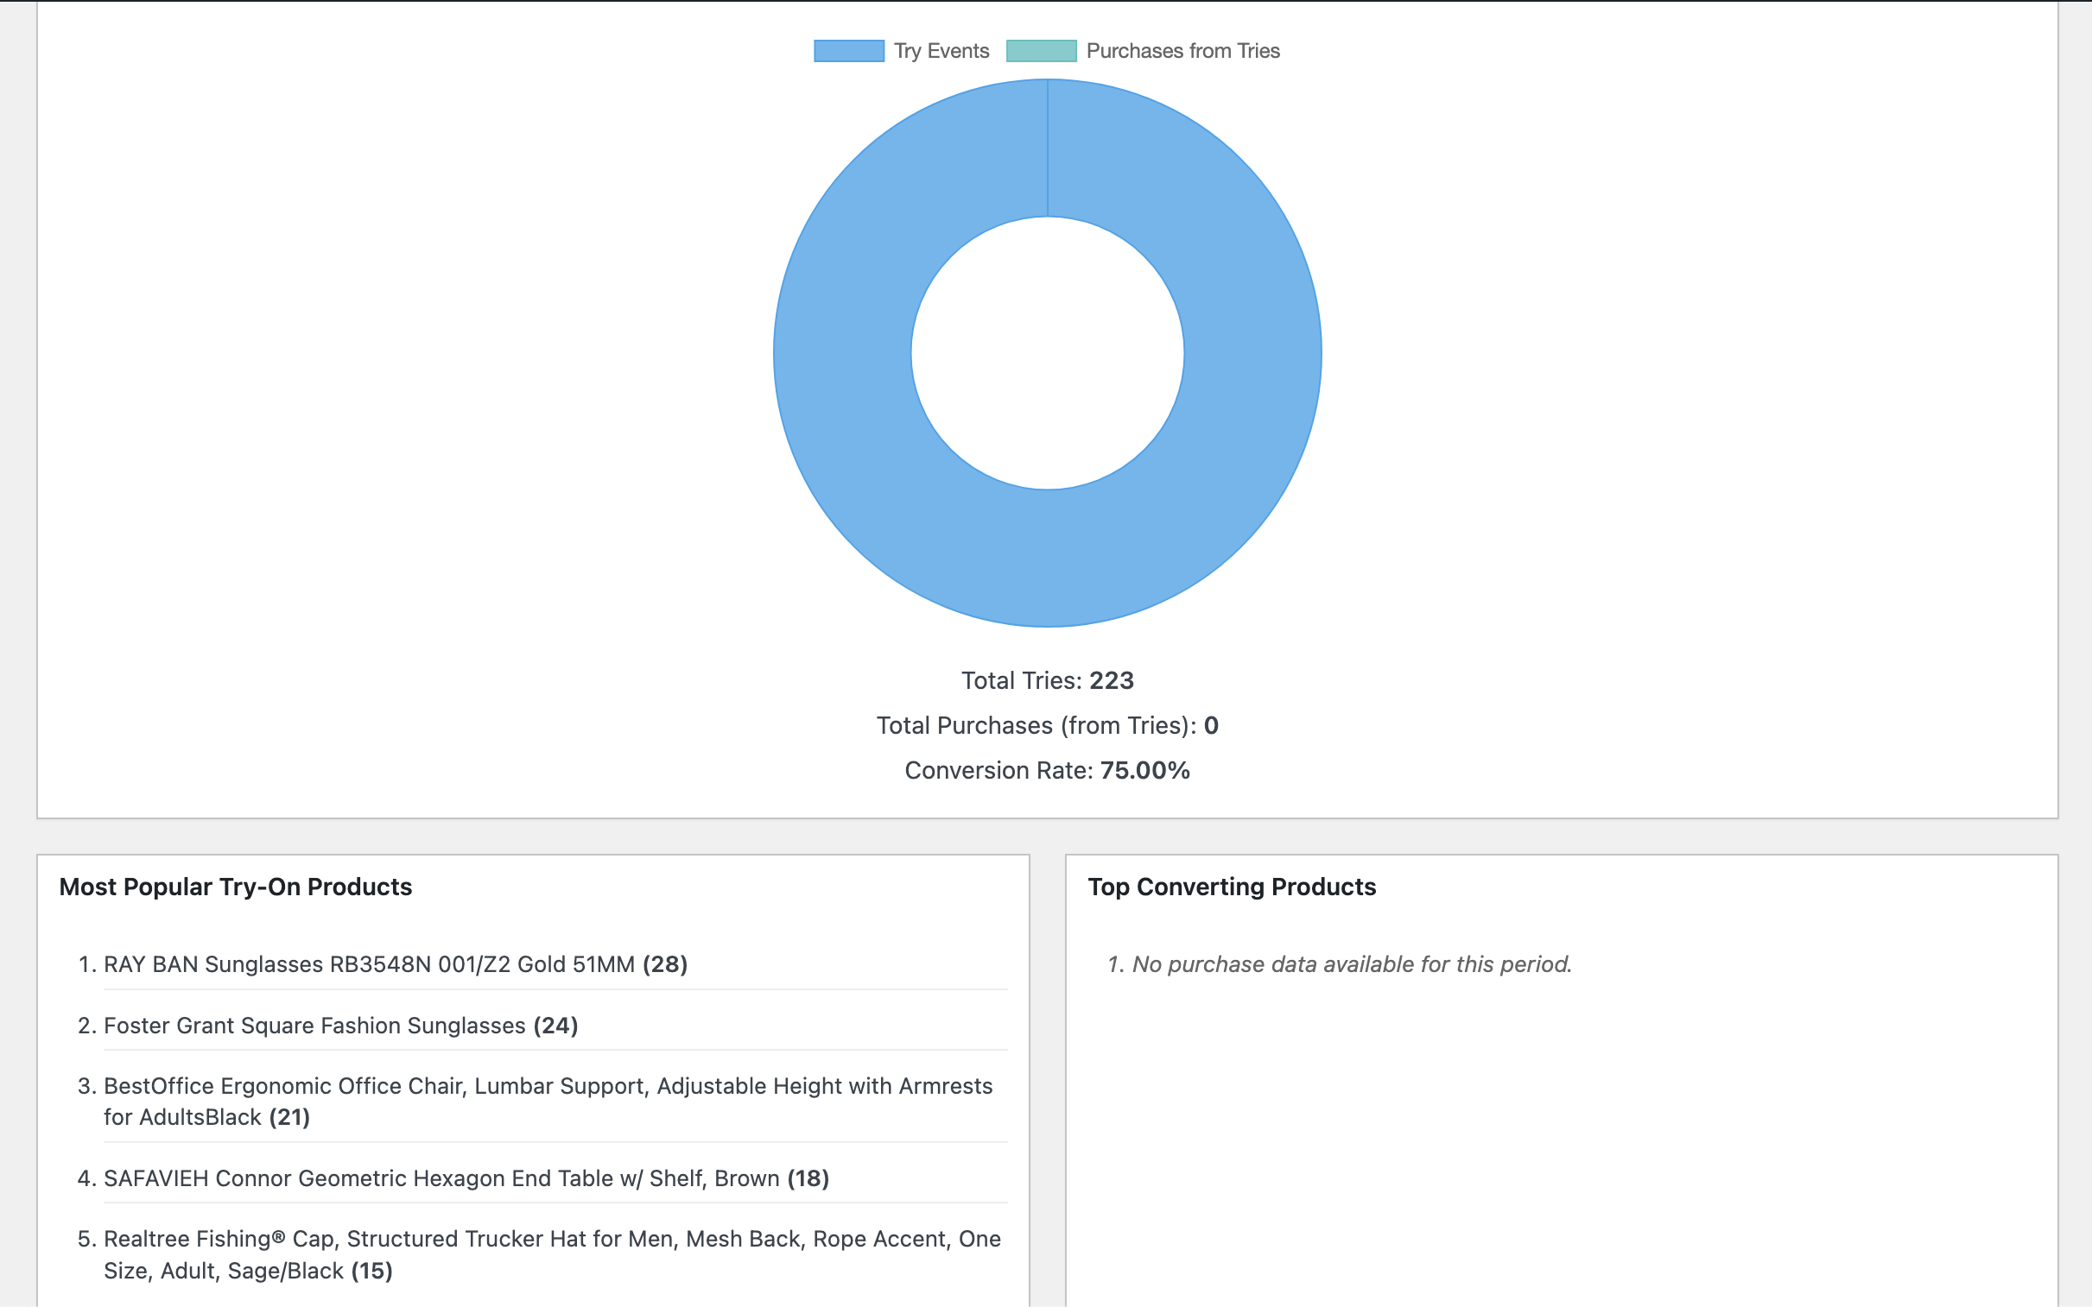Select Foster Grant Square Fashion Sunglasses entry
2092x1307 pixels.
tap(314, 1026)
